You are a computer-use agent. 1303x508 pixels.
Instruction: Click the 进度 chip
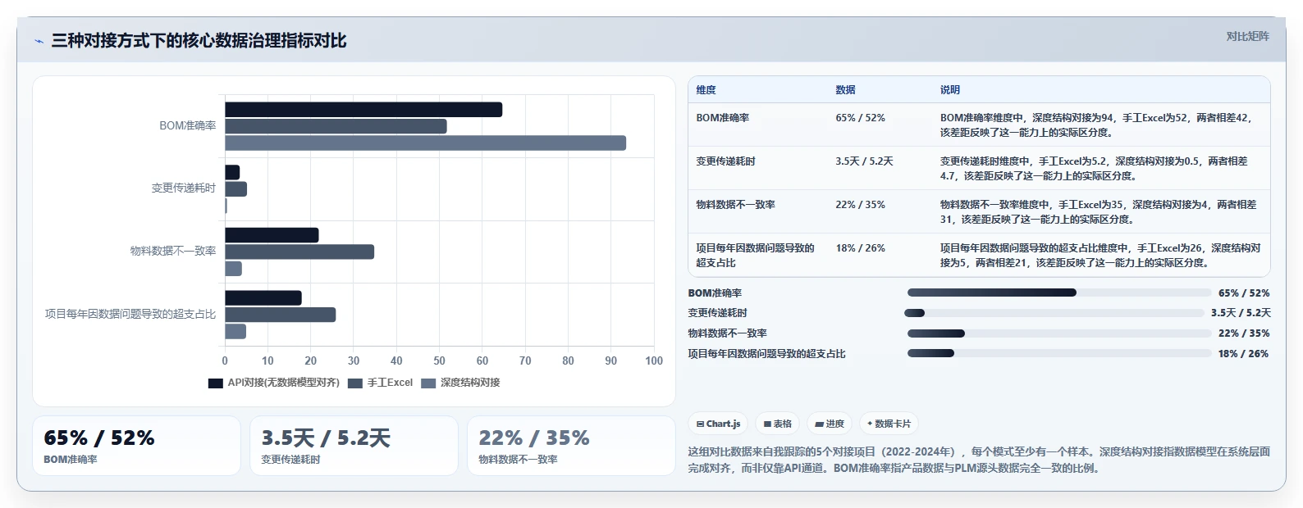(830, 424)
